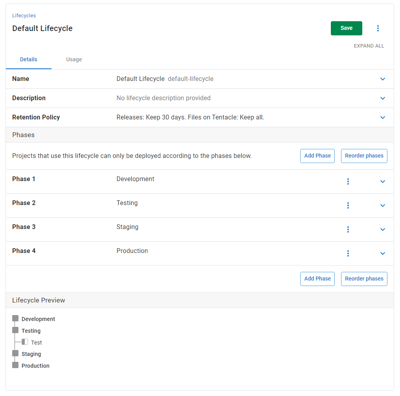Viewport: 400px width, 396px height.
Task: Expand Phase 3 Staging chevron
Action: (x=382, y=229)
